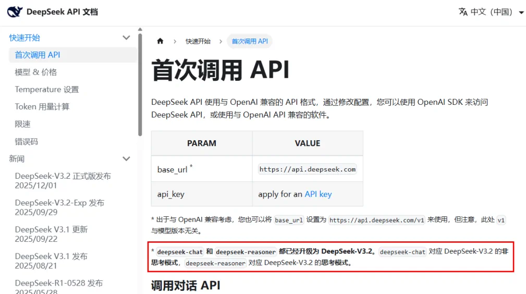Image resolution: width=526 pixels, height=294 pixels.
Task: Open DeepSeek V3.1 发布 2025/08/21 news
Action: (x=51, y=261)
